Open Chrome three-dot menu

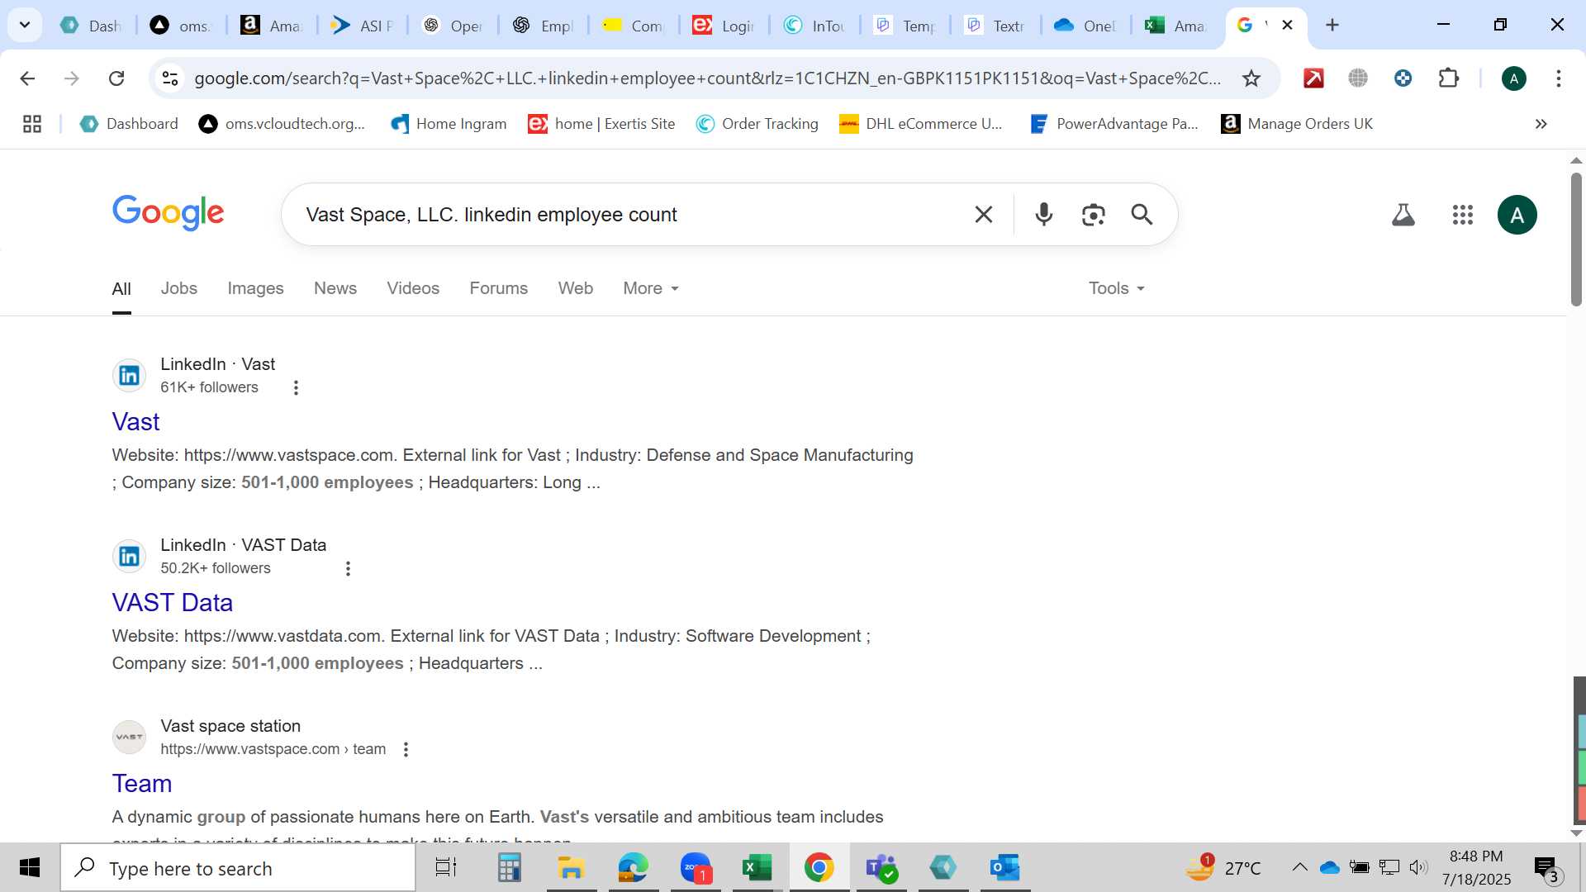(1558, 78)
